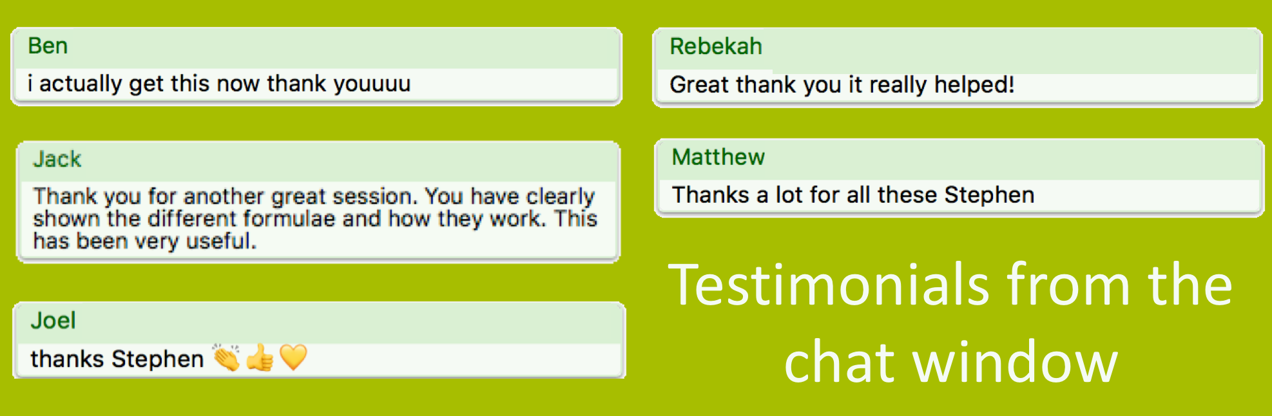Select Matthew's name header
The image size is (1272, 416).
(718, 157)
